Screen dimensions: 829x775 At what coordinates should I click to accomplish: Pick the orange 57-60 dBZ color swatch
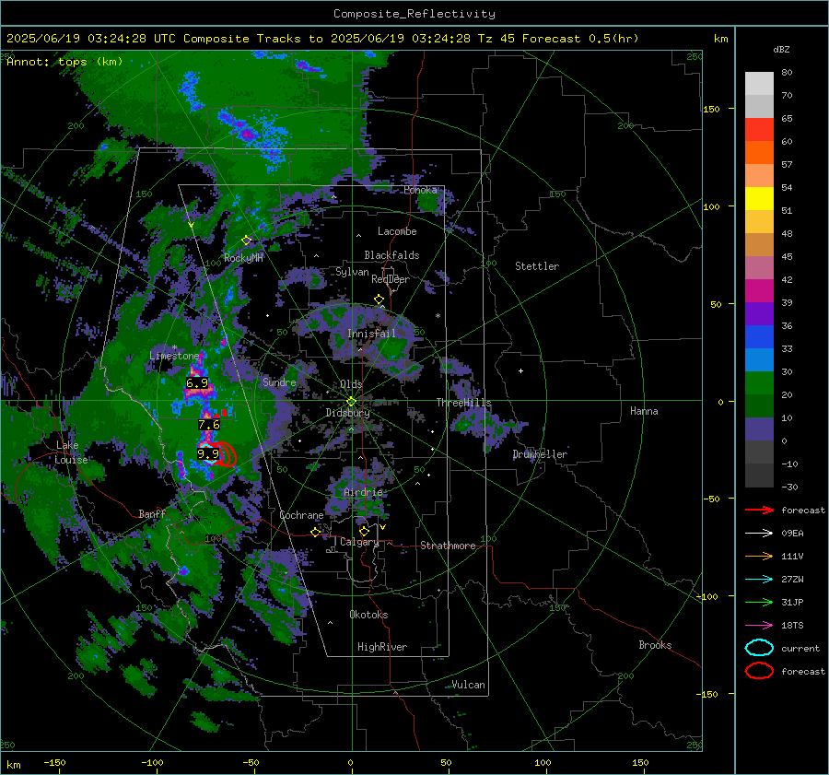point(759,153)
